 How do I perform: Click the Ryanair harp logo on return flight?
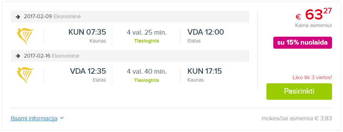pyautogui.click(x=25, y=75)
